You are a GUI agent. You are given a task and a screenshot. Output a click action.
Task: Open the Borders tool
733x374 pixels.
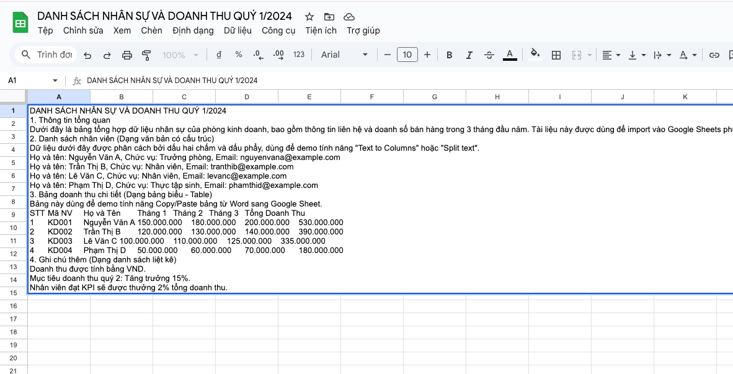[x=556, y=55]
